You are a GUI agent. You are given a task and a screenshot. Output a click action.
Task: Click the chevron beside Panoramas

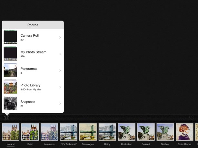coord(60,70)
